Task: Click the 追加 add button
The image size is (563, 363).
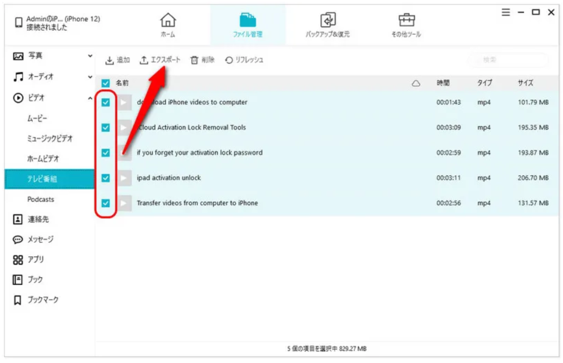Action: pos(117,60)
